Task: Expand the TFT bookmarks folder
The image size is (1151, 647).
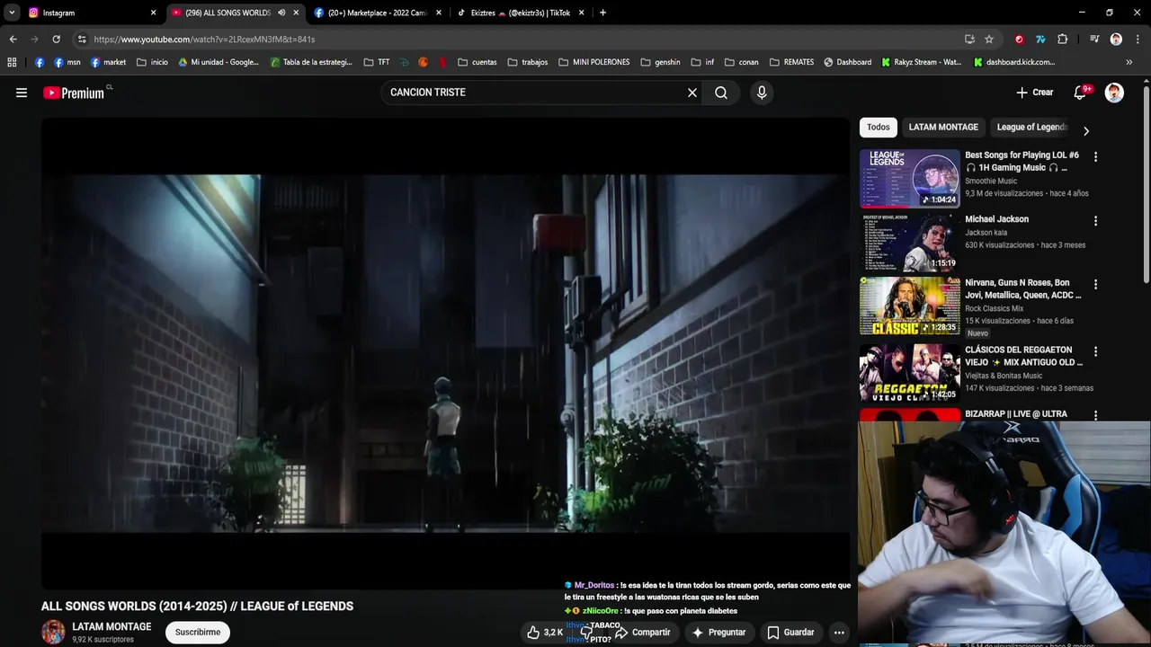Action: coord(377,62)
